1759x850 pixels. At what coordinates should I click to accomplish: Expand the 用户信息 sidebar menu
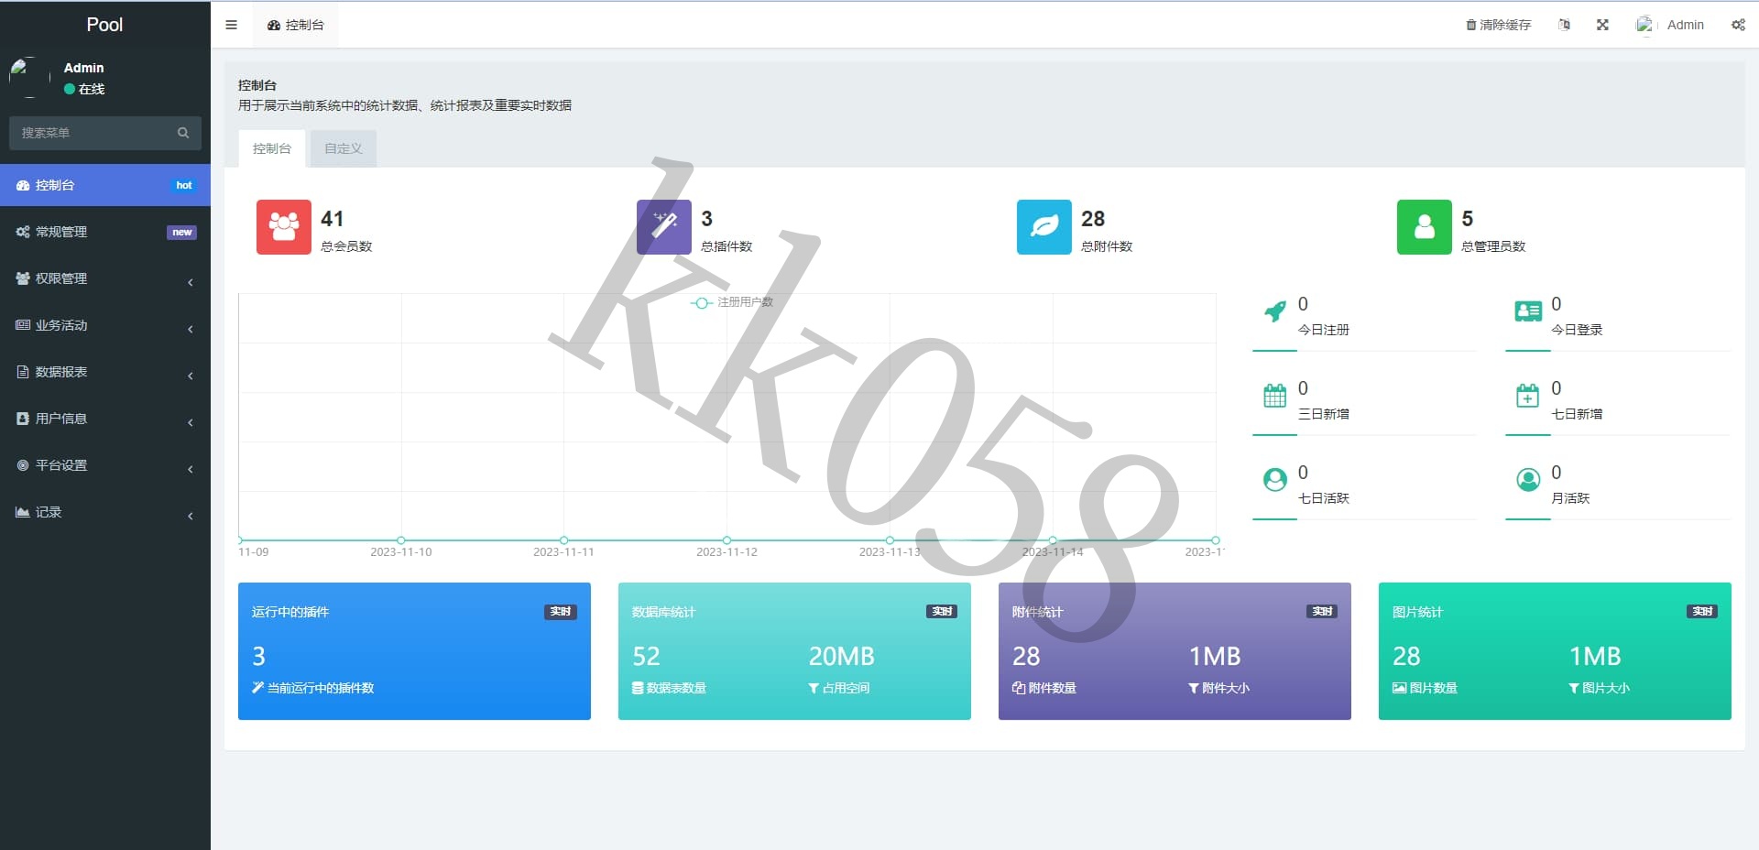[x=105, y=419]
